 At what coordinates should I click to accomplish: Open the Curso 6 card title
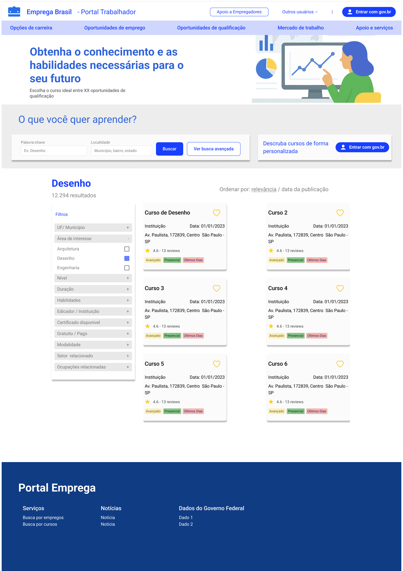tap(278, 364)
